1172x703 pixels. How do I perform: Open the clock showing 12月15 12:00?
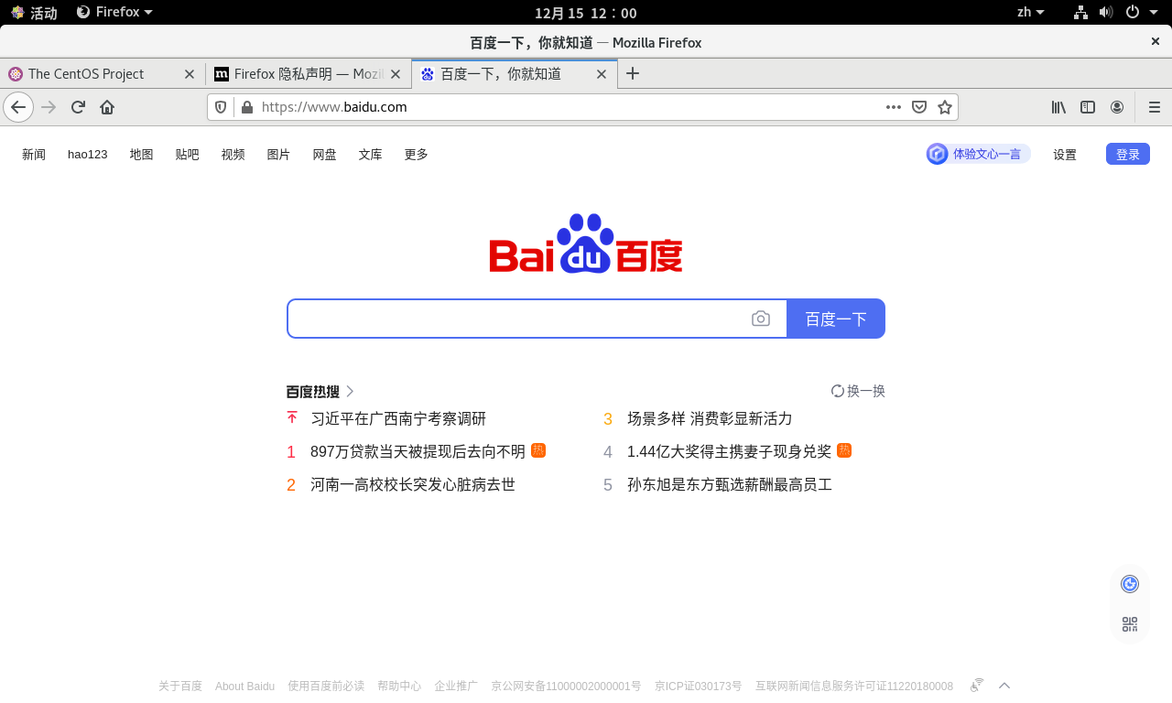(x=586, y=13)
